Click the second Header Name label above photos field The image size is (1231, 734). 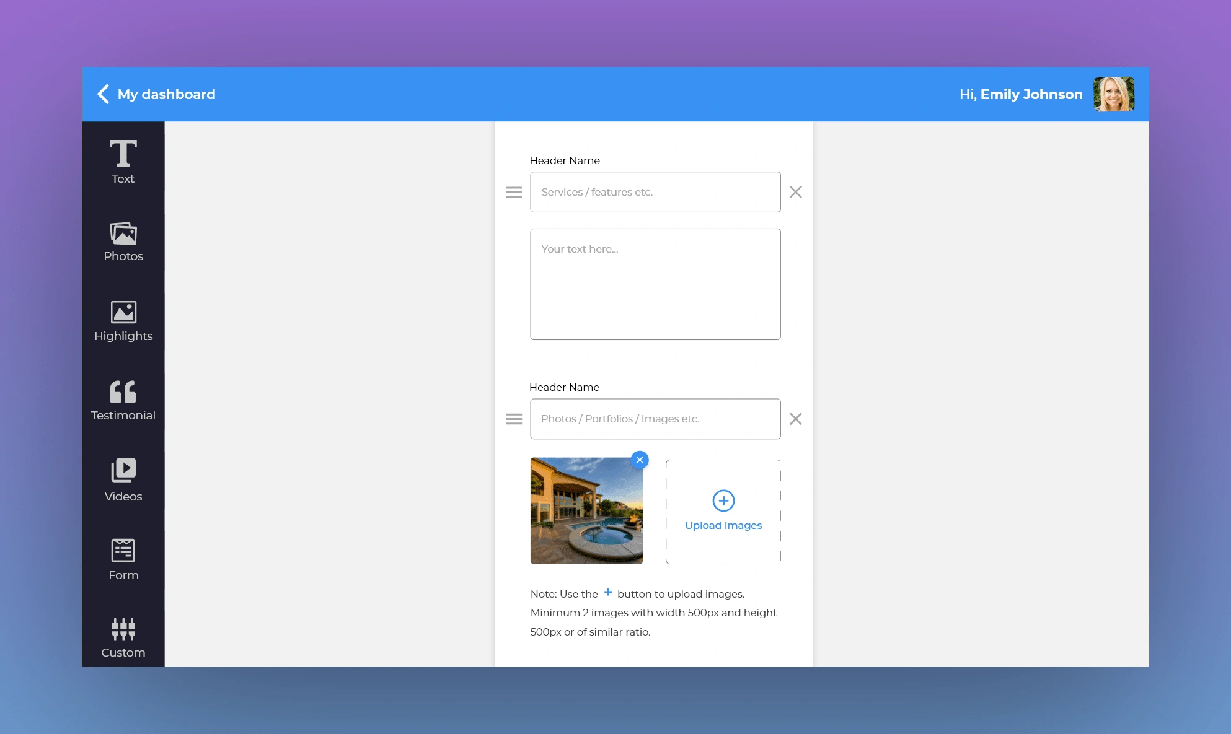(564, 387)
